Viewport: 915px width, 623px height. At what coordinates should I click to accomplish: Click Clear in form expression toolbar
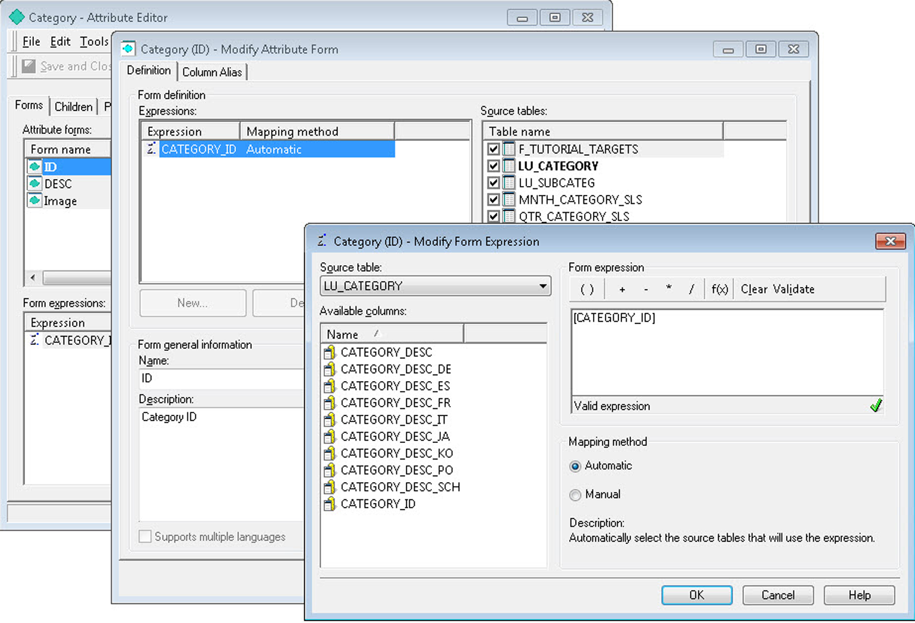pos(754,290)
